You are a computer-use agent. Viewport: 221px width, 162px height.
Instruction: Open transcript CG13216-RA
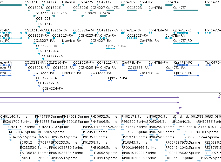point(57,30)
